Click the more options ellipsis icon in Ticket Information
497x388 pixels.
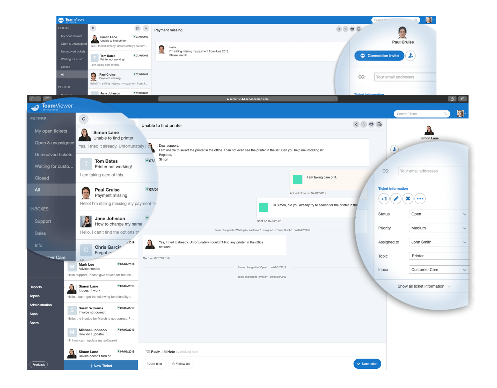click(420, 198)
